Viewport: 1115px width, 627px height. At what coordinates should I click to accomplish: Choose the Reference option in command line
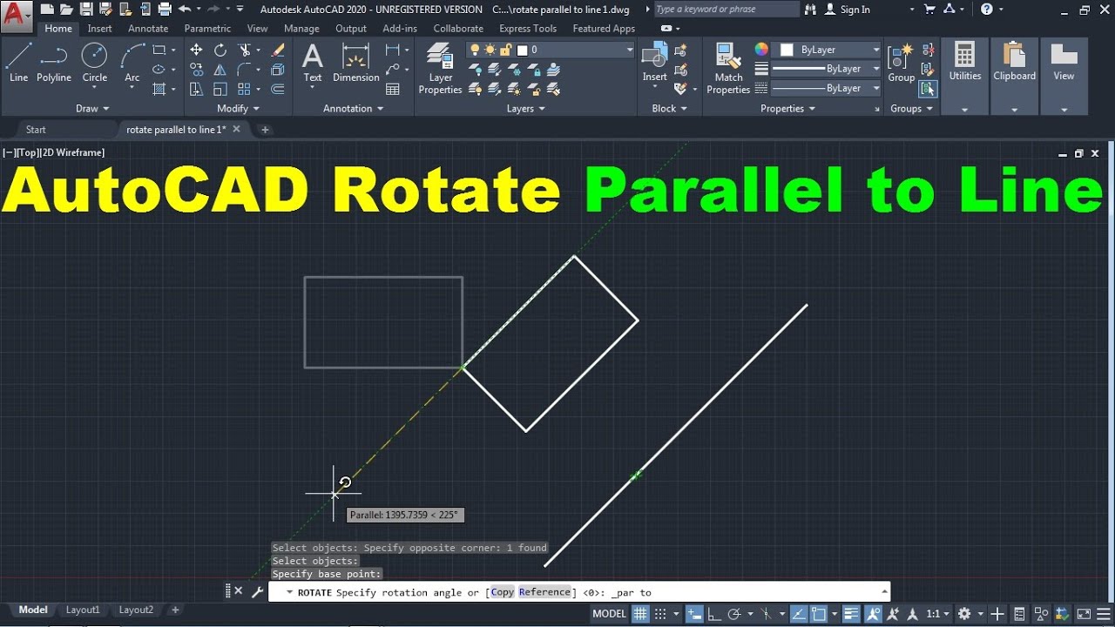coord(544,592)
